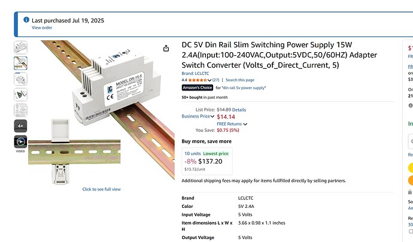Select the fifth thumbnail with dimension diagram
Viewport: 413px width, 242px height.
(x=20, y=110)
